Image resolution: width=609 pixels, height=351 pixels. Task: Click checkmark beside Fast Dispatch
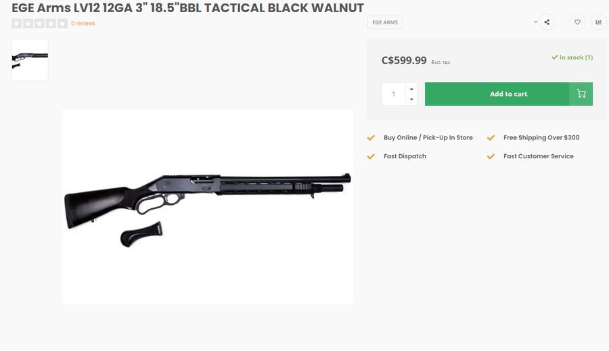tap(371, 156)
